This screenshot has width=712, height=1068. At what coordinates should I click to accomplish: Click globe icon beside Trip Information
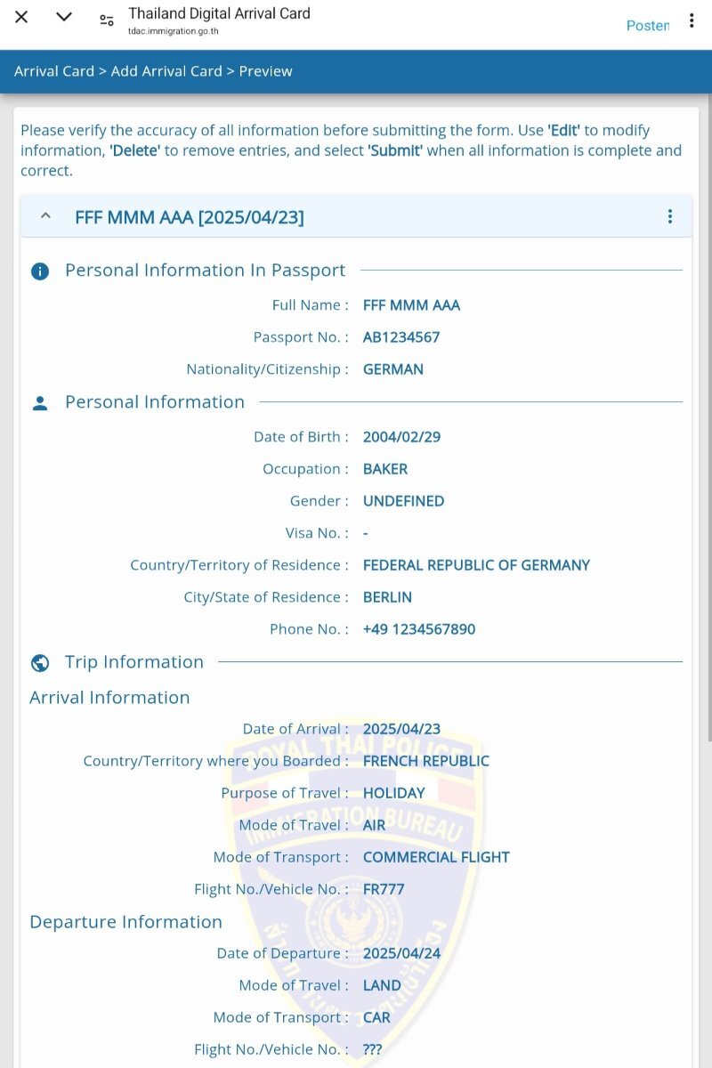coord(40,663)
